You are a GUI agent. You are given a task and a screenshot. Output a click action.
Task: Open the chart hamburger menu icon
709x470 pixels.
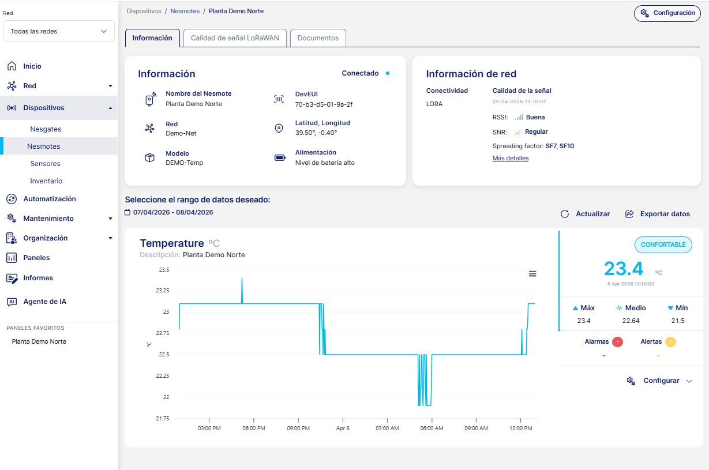[532, 274]
